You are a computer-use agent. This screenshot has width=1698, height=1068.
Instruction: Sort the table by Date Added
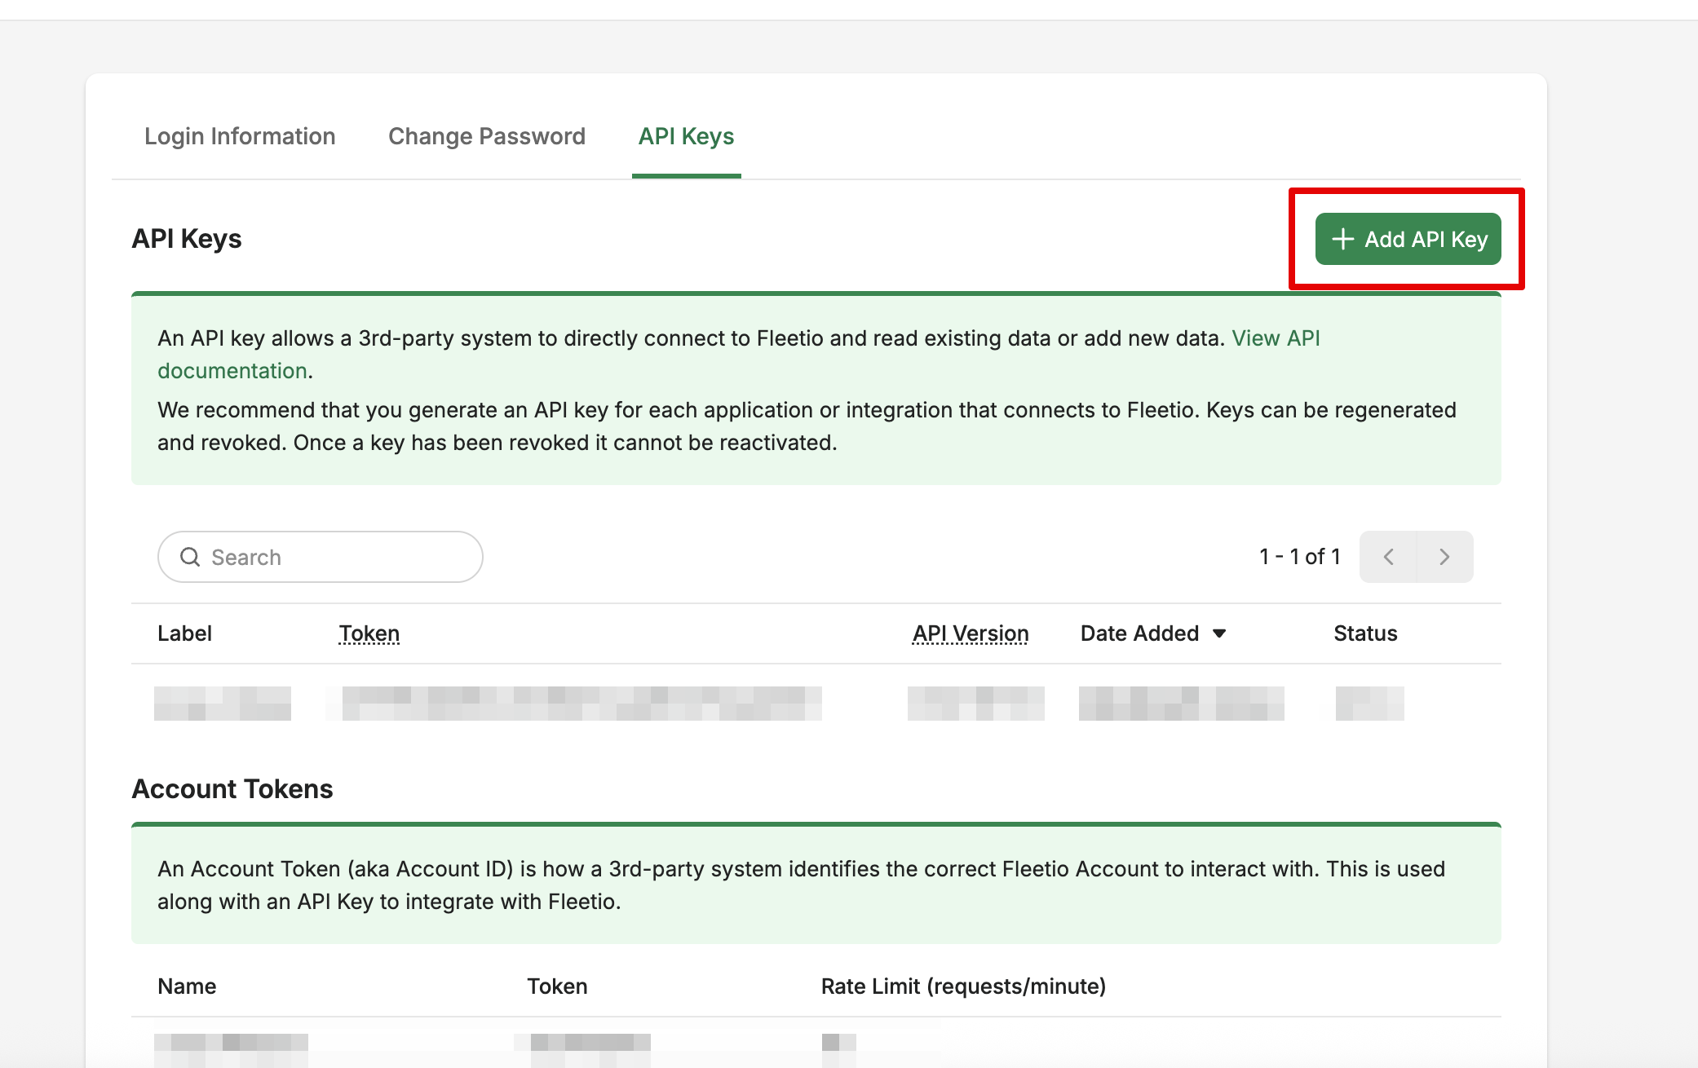[x=1139, y=633]
